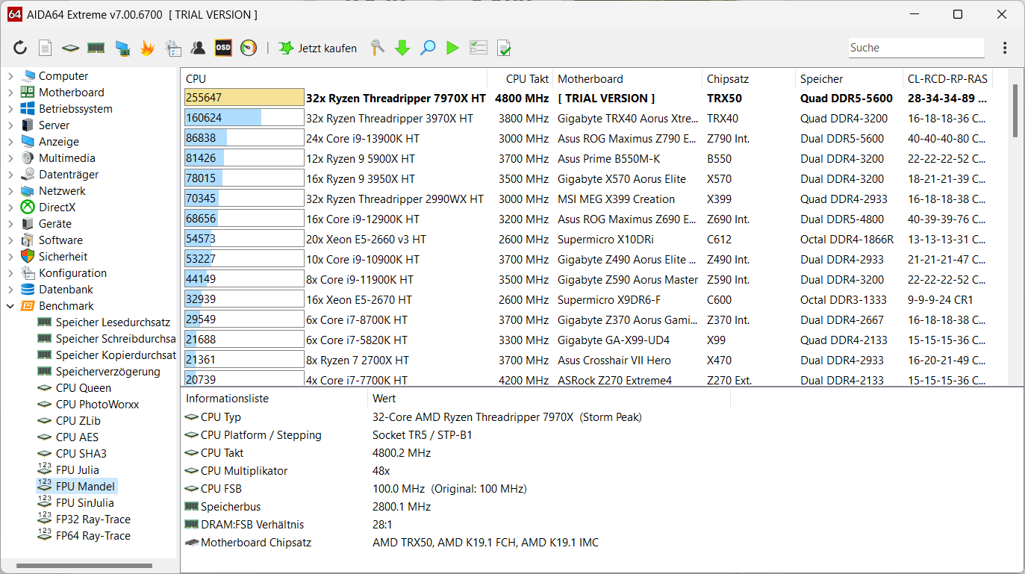Screen dimensions: 1025x574
Task: Start benchmark with green play icon
Action: (452, 48)
